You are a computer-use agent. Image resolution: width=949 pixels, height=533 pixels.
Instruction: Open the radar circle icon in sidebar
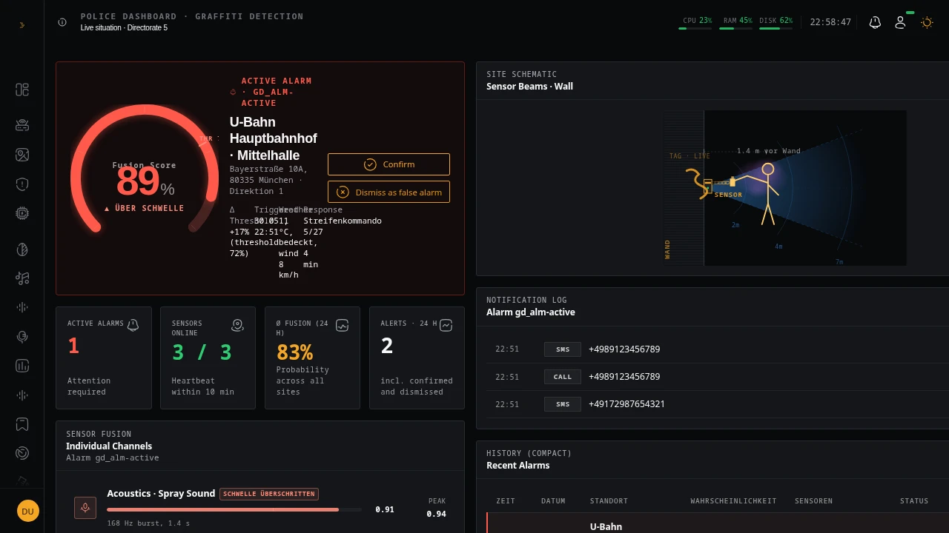click(x=22, y=453)
